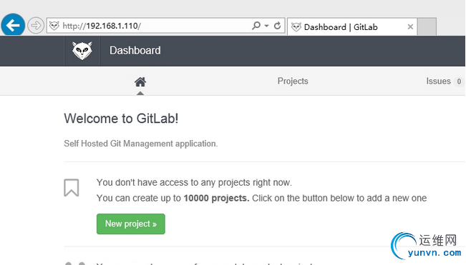The image size is (466, 265).
Task: Close the Dashboard | GitLab browser tab
Action: tap(410, 27)
